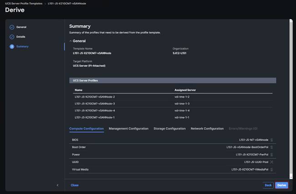This screenshot has height=194, width=296.
Task: Click the L151-J5-UUID-Pool value
Action: [256, 162]
